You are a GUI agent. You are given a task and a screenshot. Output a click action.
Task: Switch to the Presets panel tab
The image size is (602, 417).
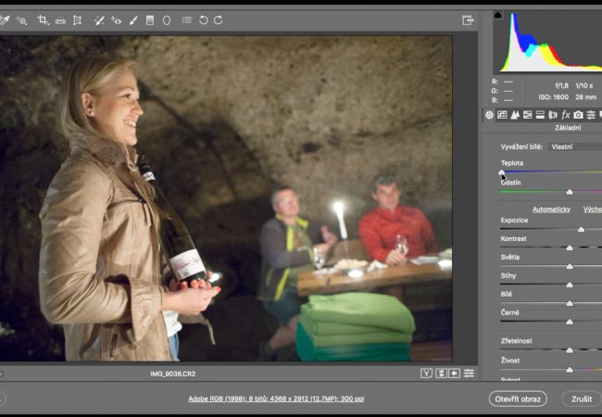(x=591, y=114)
